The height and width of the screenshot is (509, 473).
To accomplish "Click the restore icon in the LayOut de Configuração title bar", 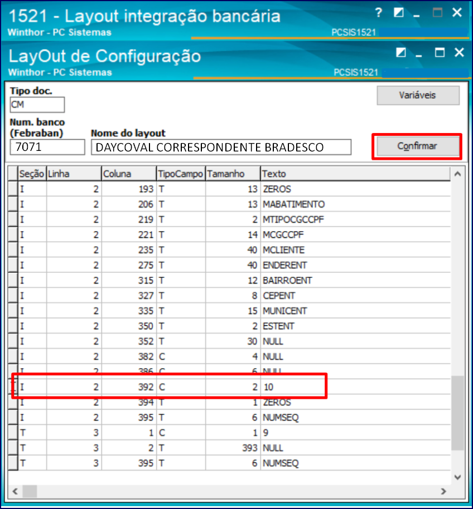I will 401,52.
